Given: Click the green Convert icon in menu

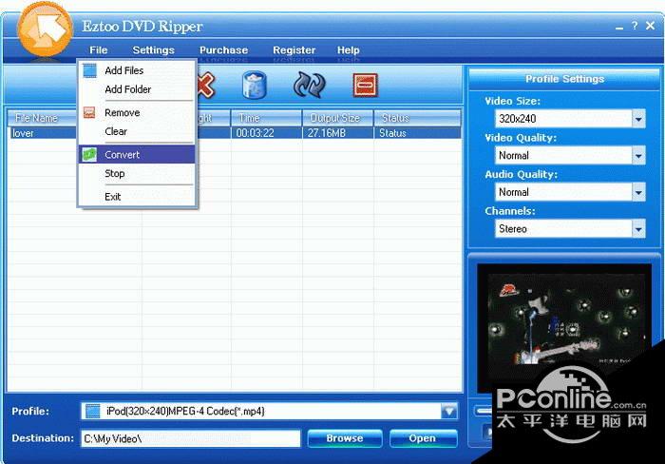Looking at the screenshot, I should point(89,155).
